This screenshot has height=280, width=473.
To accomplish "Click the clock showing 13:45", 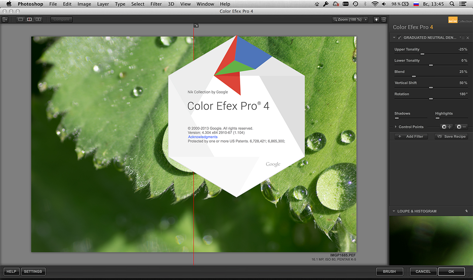I will coord(434,4).
